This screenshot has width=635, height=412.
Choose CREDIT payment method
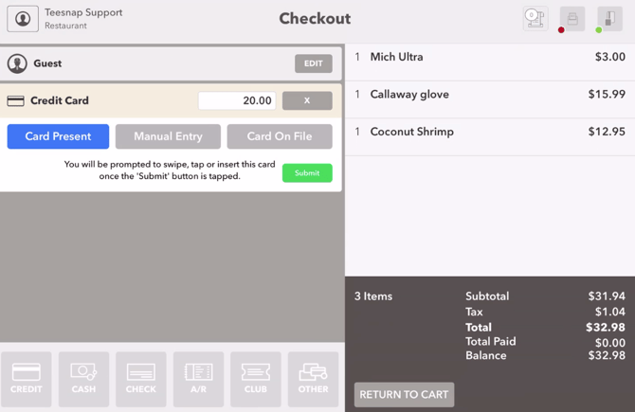click(27, 379)
